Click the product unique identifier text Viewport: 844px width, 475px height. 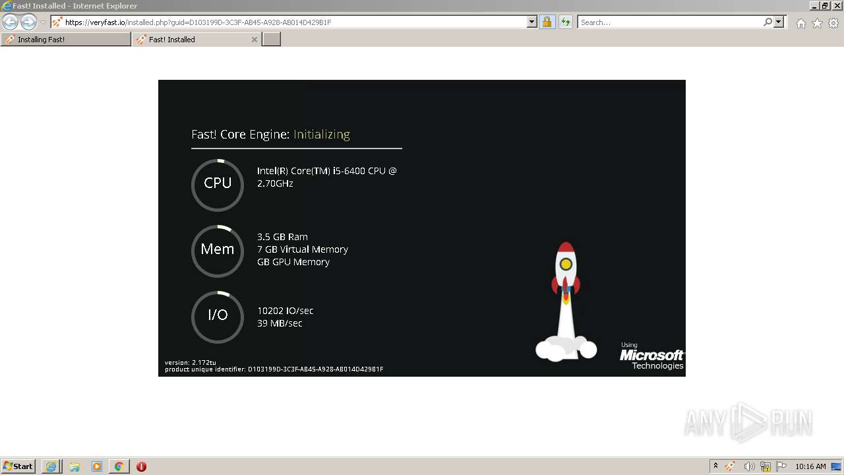[274, 369]
